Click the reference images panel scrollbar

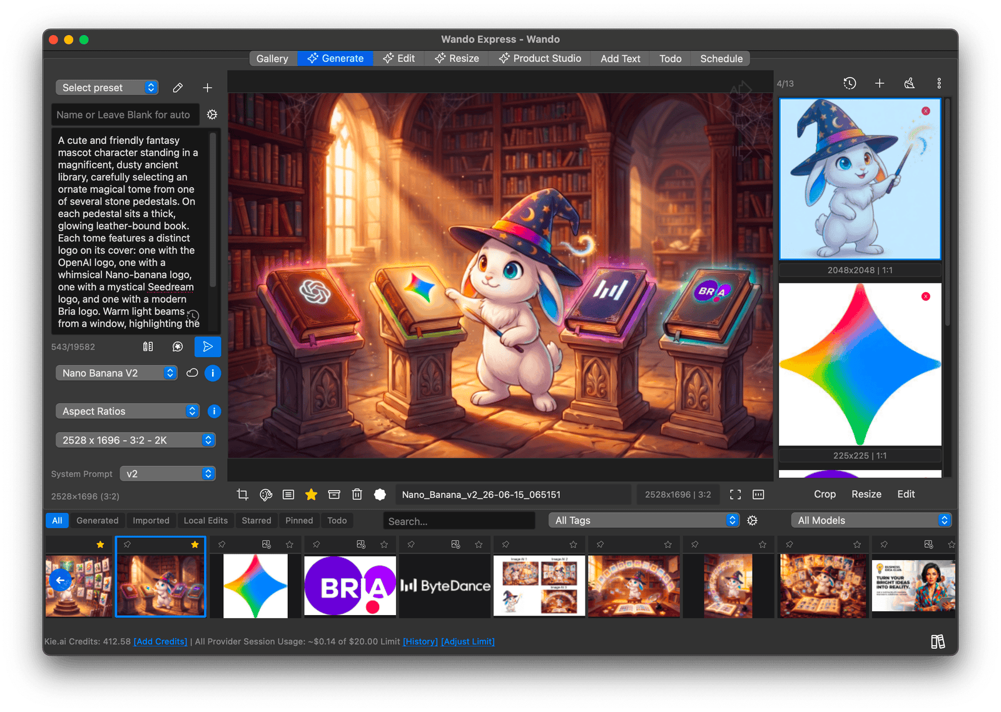pyautogui.click(x=948, y=211)
